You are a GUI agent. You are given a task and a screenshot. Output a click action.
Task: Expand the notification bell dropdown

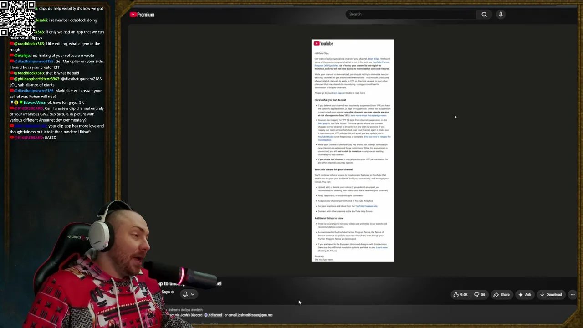tap(188, 294)
